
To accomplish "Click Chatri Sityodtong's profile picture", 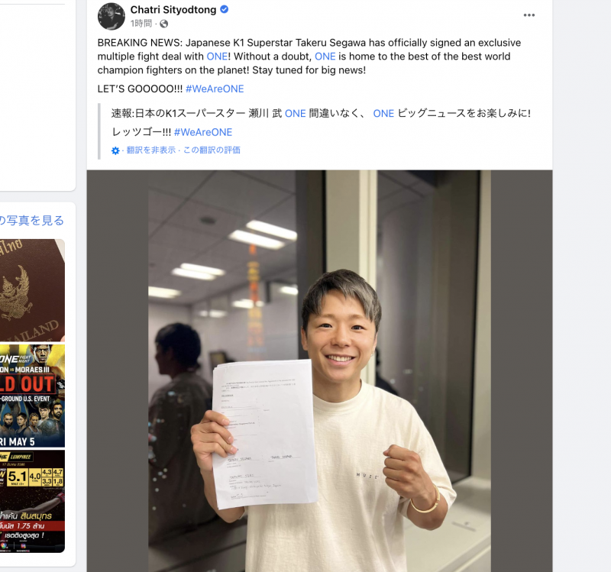I will [111, 16].
